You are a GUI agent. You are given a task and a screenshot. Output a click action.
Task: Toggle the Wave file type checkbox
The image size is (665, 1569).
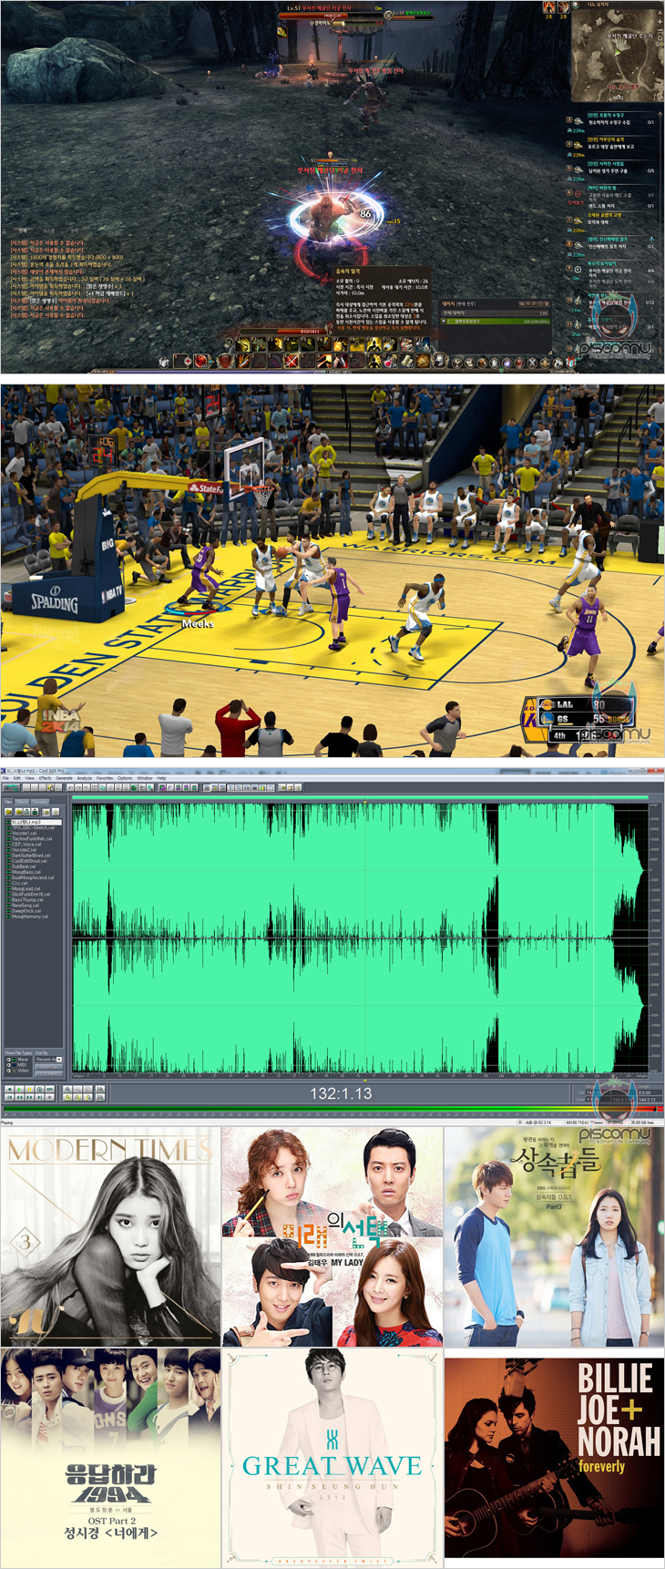(9, 1060)
